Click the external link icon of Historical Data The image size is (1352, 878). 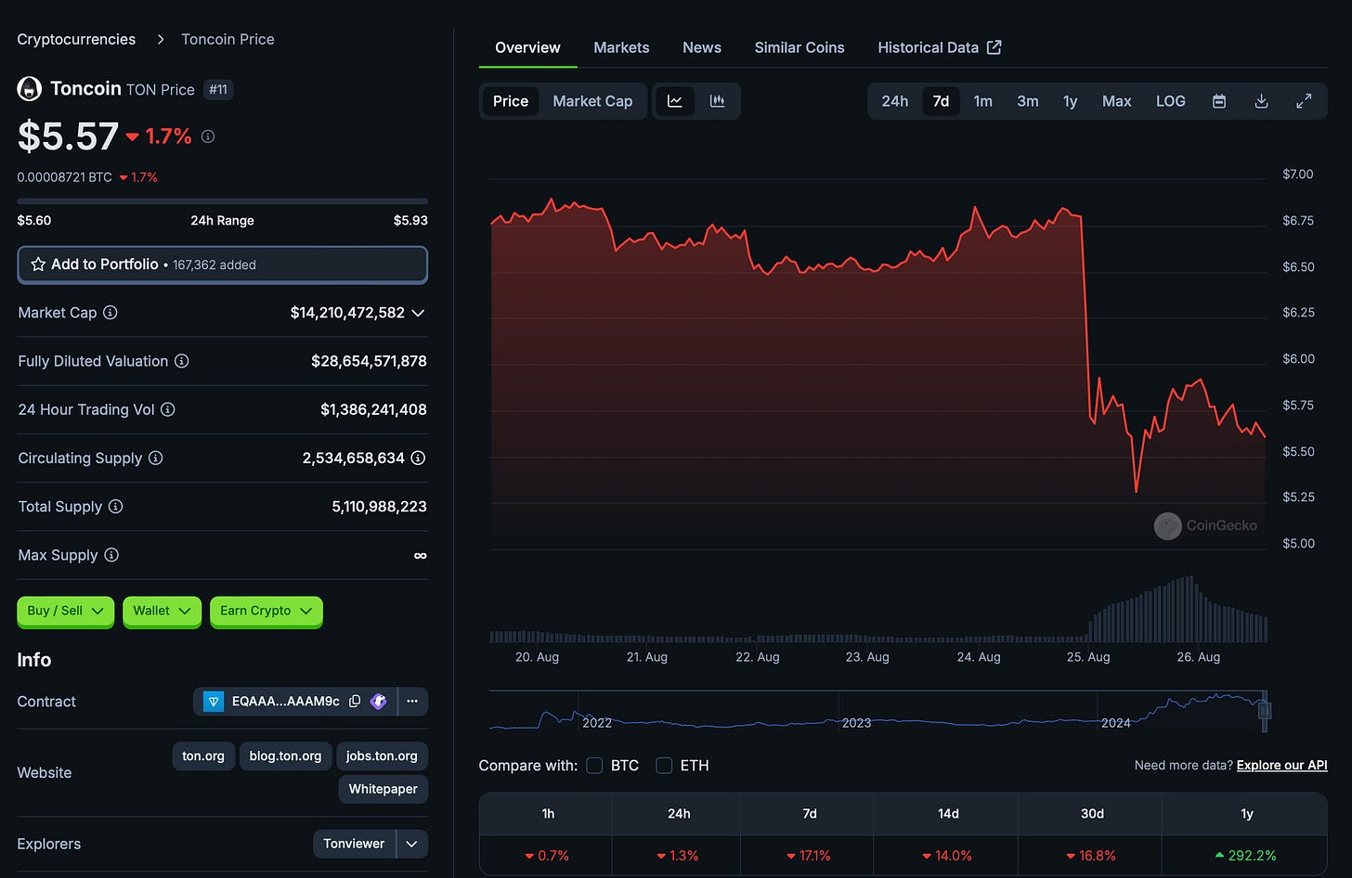pyautogui.click(x=994, y=47)
